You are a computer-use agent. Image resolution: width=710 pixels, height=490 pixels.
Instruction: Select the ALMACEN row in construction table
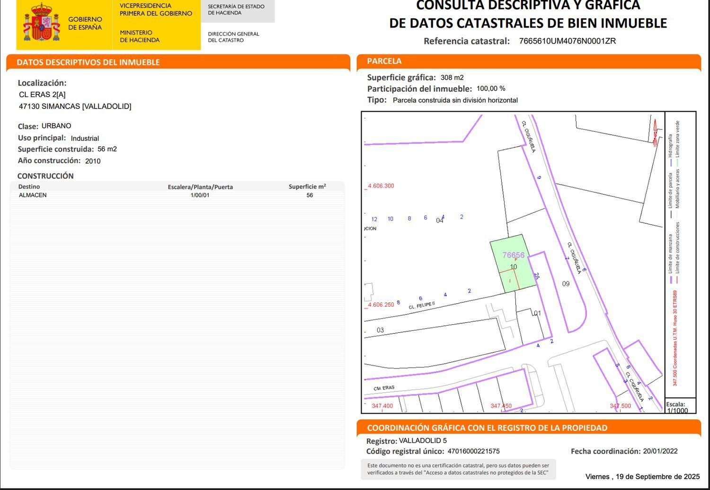click(x=33, y=195)
